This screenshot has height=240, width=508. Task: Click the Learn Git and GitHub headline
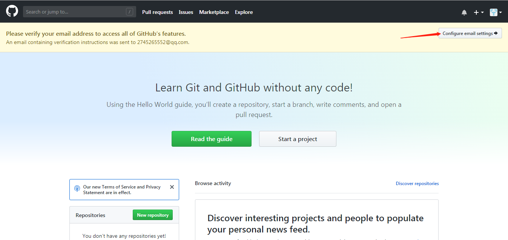(x=254, y=88)
